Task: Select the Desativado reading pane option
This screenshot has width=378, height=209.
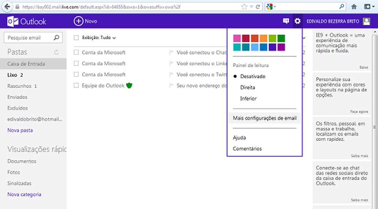Action: tap(253, 76)
